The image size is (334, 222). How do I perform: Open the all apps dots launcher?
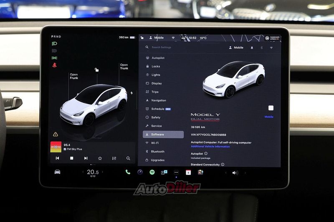[x=176, y=172]
